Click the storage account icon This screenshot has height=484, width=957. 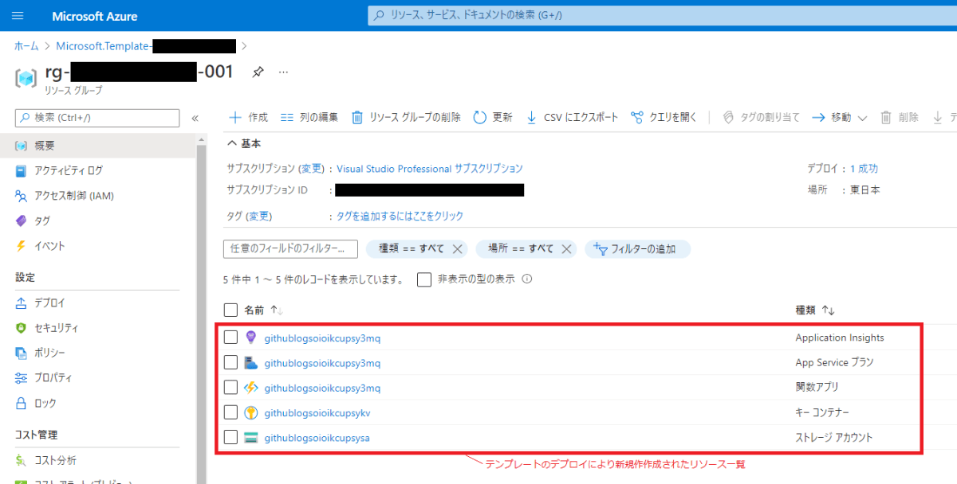(x=251, y=437)
